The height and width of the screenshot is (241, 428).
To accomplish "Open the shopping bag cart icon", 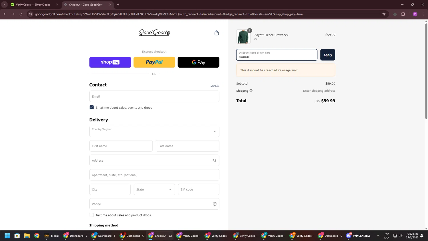I will (x=217, y=33).
